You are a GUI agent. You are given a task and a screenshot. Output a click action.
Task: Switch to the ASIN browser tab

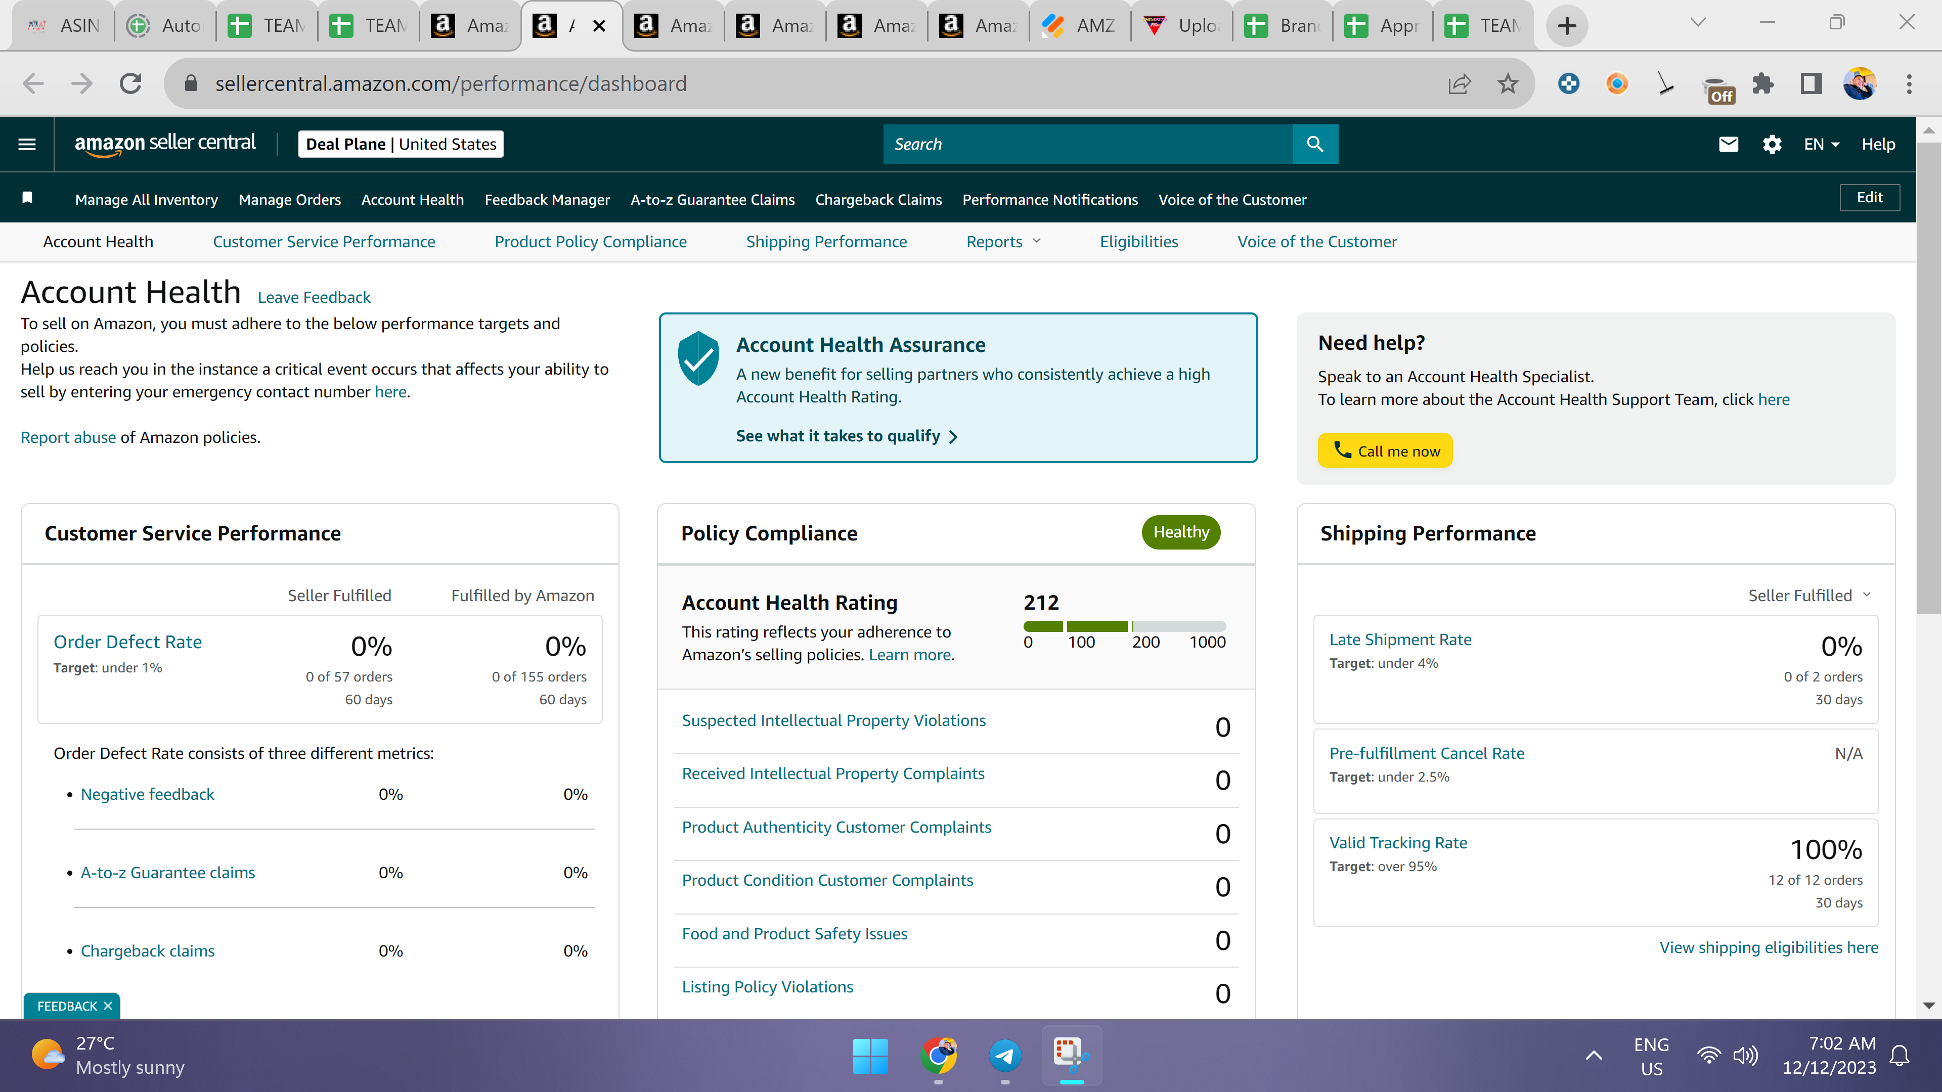click(63, 26)
